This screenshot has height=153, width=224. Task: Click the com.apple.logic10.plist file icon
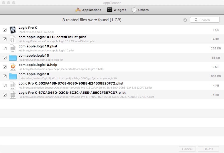tap(13, 48)
